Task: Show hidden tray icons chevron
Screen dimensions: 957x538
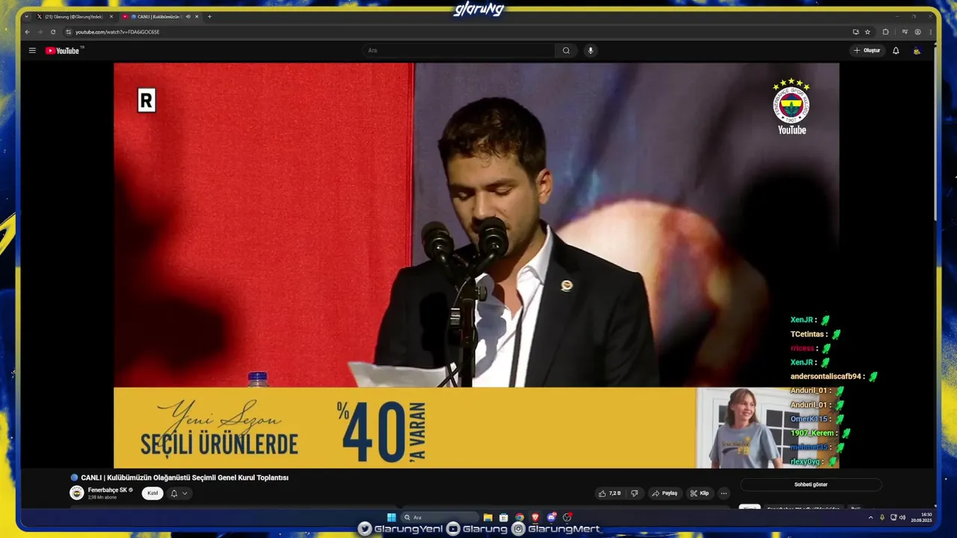Action: click(870, 517)
